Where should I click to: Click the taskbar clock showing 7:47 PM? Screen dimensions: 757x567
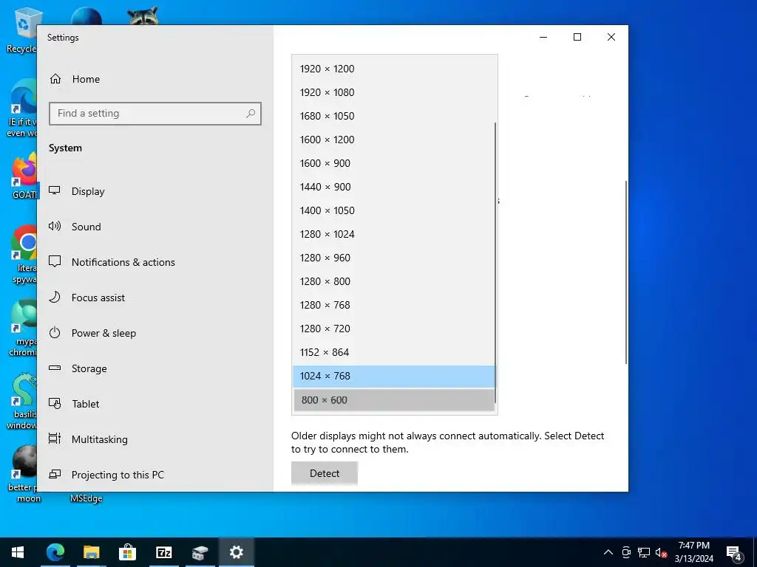pos(693,552)
